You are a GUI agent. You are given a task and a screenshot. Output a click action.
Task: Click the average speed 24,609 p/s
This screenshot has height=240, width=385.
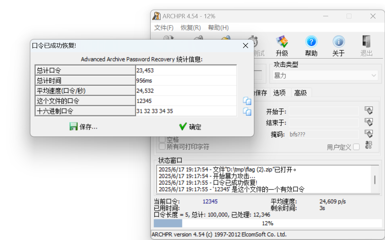click(333, 201)
